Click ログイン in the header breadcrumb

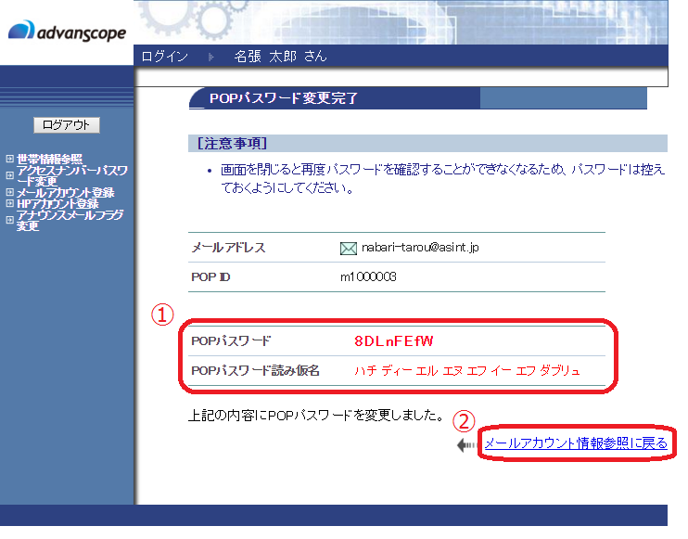click(x=164, y=57)
